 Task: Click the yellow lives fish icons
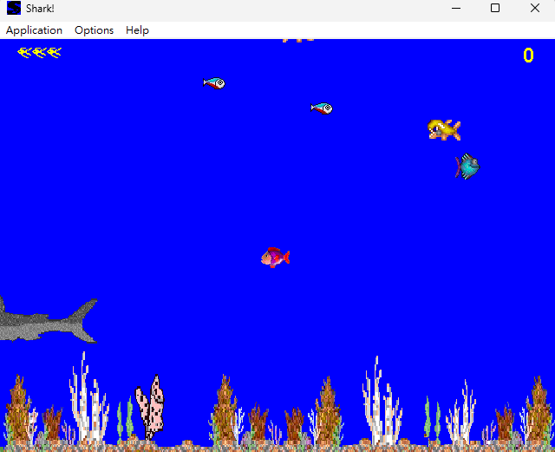point(39,53)
